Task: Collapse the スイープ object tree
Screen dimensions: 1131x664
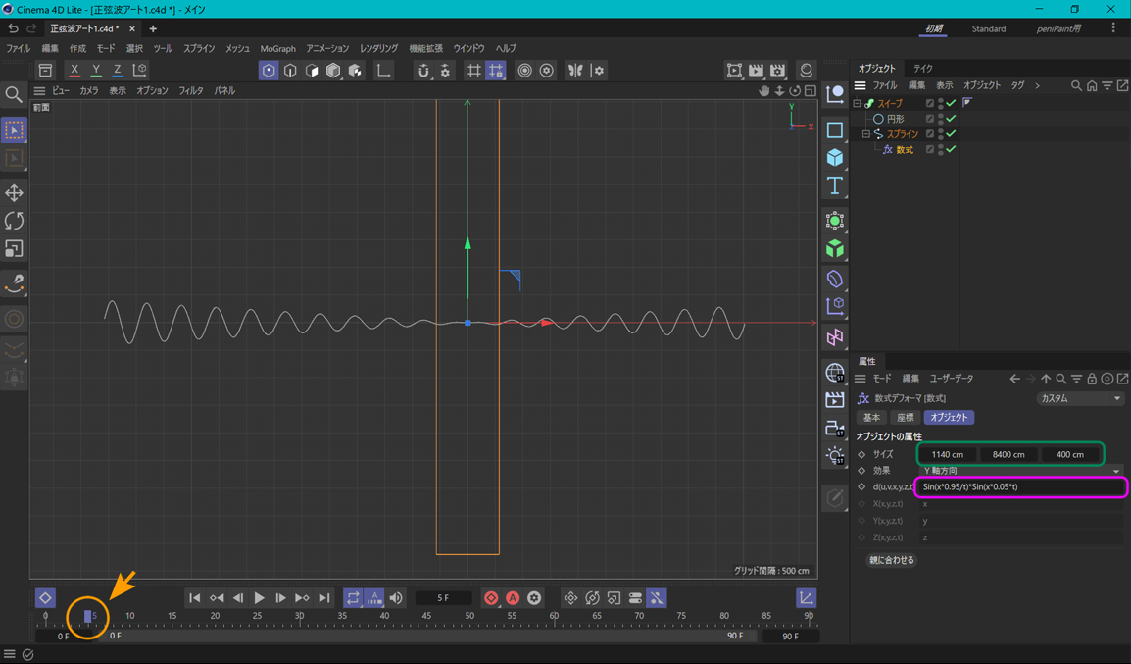Action: 857,103
